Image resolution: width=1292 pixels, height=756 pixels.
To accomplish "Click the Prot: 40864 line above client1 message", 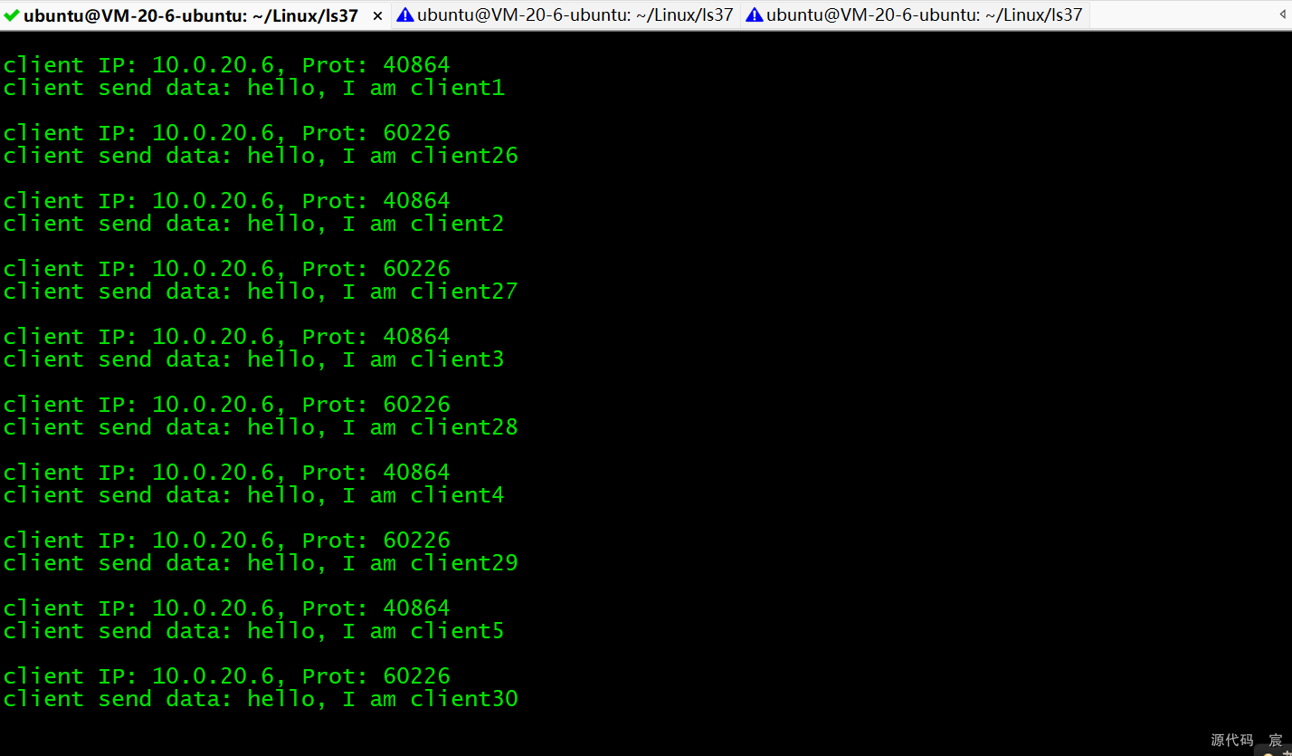I will [226, 65].
